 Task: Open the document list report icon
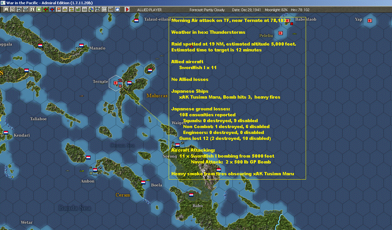pyautogui.click(x=12, y=10)
